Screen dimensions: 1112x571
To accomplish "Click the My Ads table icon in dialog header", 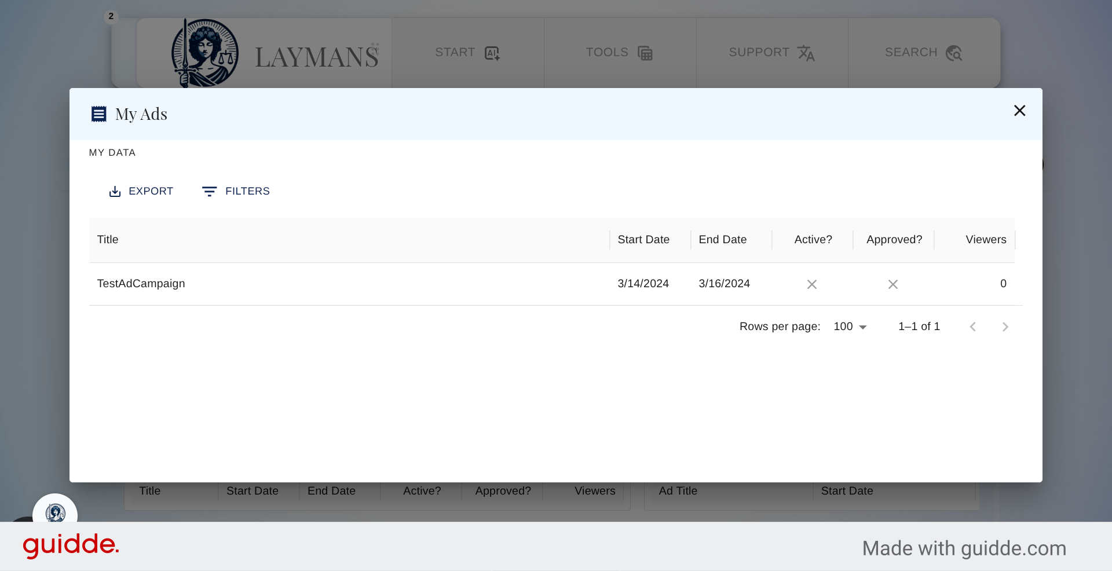I will [99, 114].
